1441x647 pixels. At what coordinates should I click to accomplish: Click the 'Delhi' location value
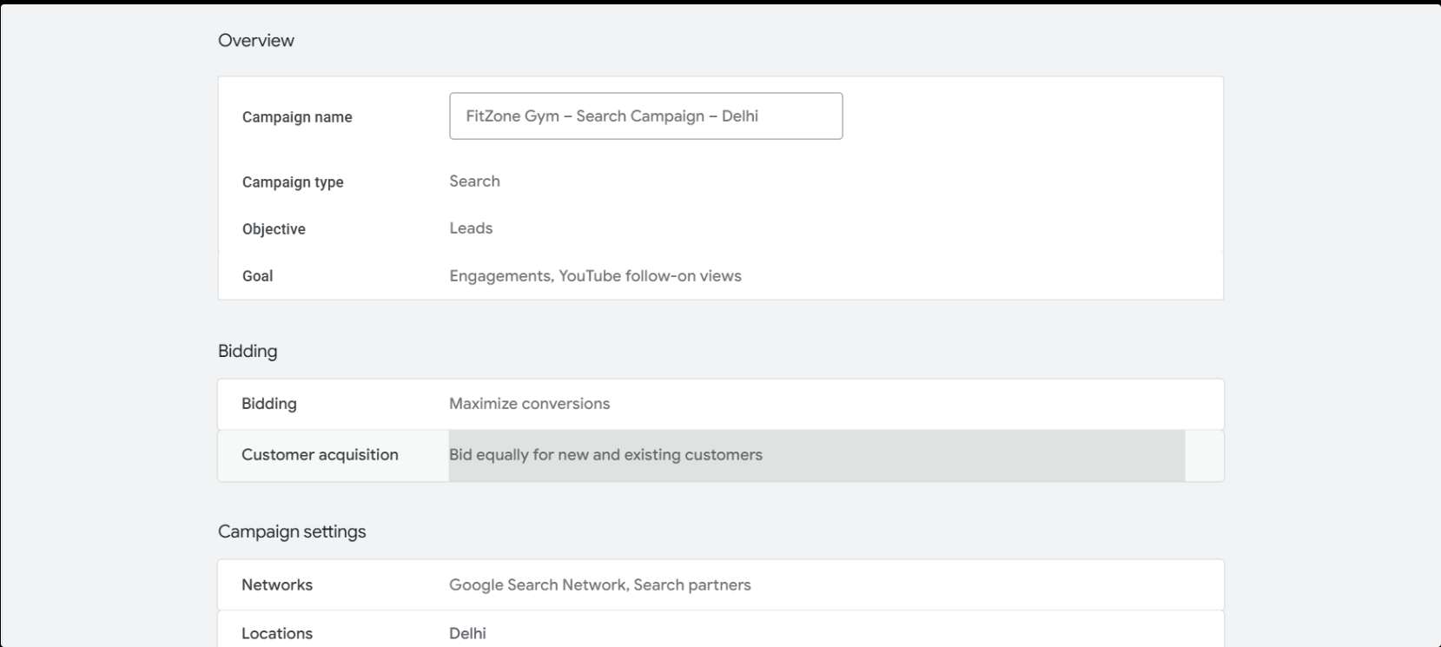coord(467,633)
